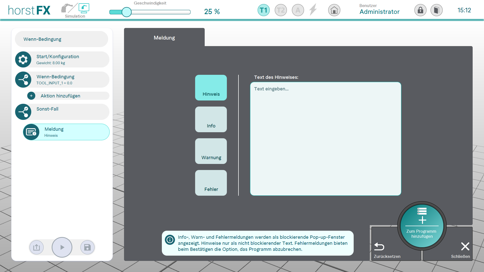
Task: Click the Wenn-Bedingung branch icon
Action: pyautogui.click(x=23, y=80)
